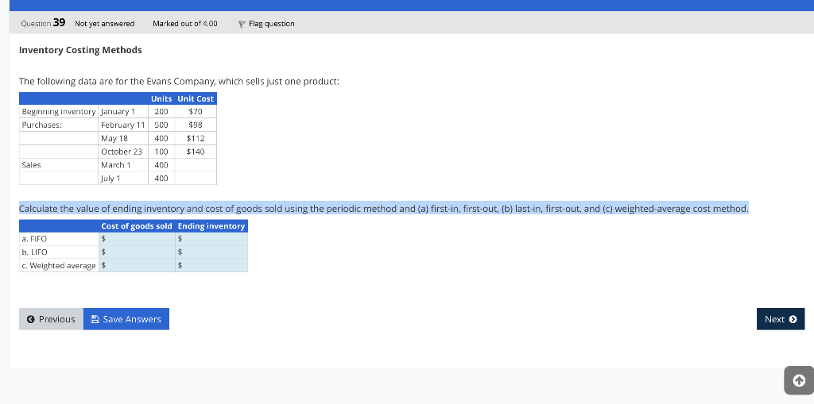814x404 pixels.
Task: Click the a. FIFO row label
Action: click(59, 239)
